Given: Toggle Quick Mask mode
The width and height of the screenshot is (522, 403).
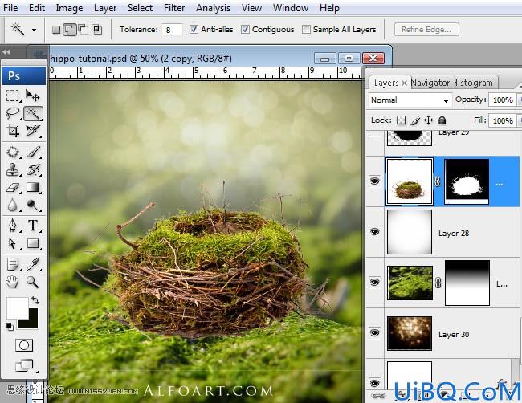Looking at the screenshot, I should point(24,345).
